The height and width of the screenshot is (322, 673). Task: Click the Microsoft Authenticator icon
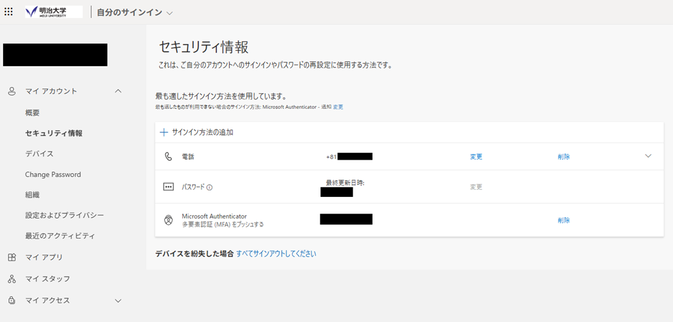point(168,220)
